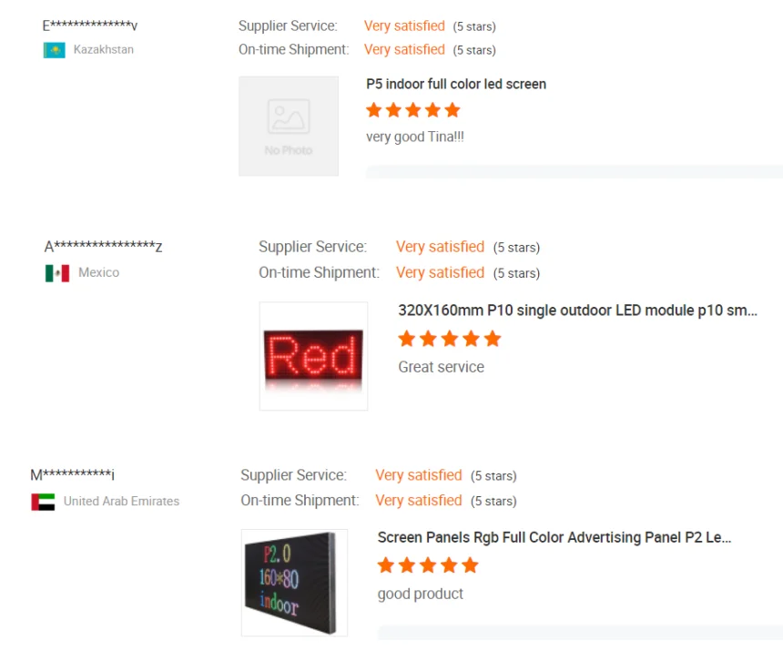
Task: Click reviewer name M***********i
Action: (73, 474)
